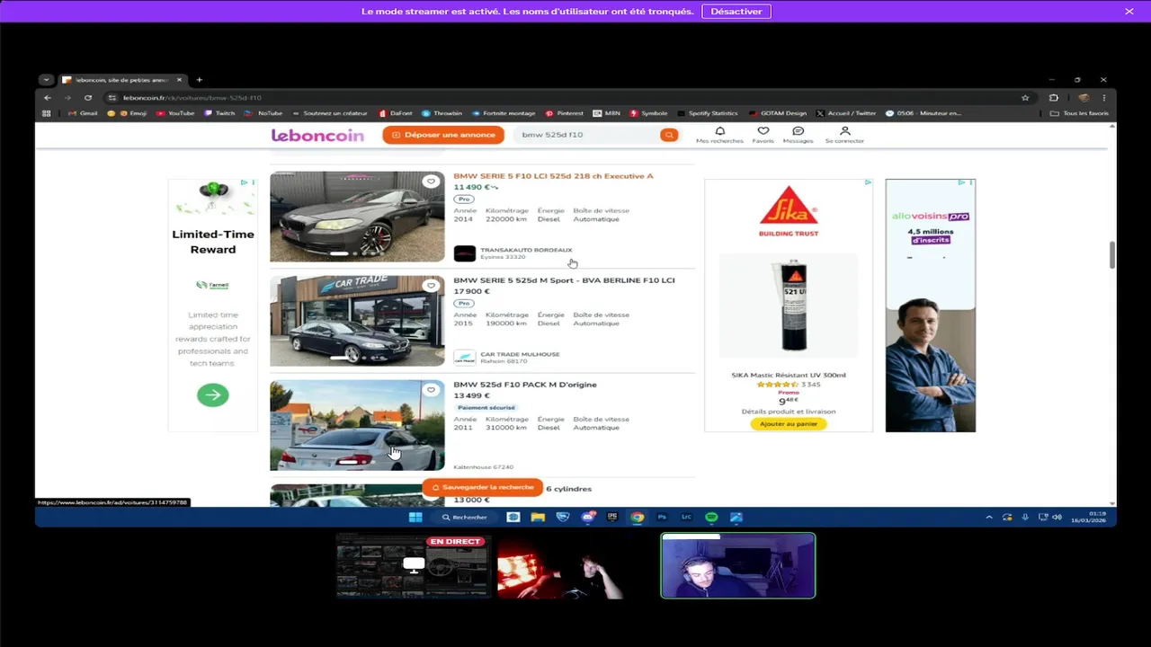Screen dimensions: 1151x647
Task: Open the Chrome apps grid shortcut
Action: coord(47,113)
